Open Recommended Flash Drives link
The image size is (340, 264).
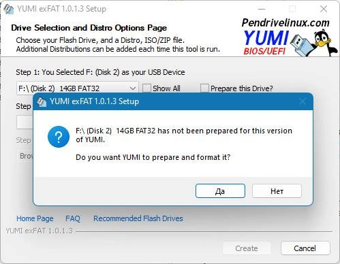point(138,218)
